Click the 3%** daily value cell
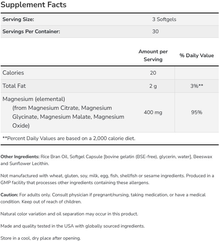The height and width of the screenshot is (241, 219). (197, 86)
